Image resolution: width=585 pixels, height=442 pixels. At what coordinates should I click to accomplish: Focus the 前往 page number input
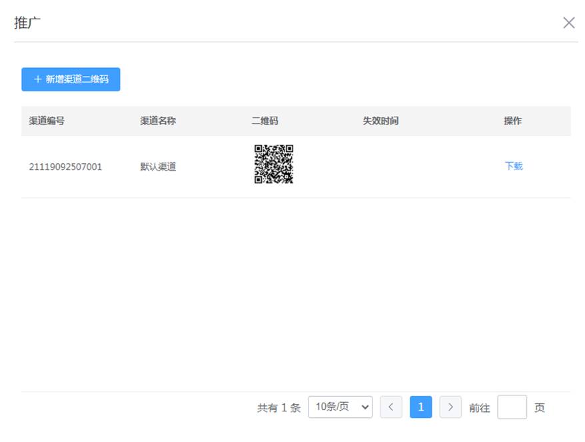coord(512,407)
